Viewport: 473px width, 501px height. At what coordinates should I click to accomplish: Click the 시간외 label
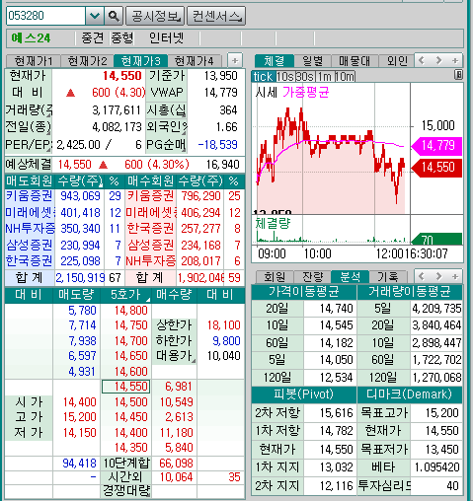[125, 477]
